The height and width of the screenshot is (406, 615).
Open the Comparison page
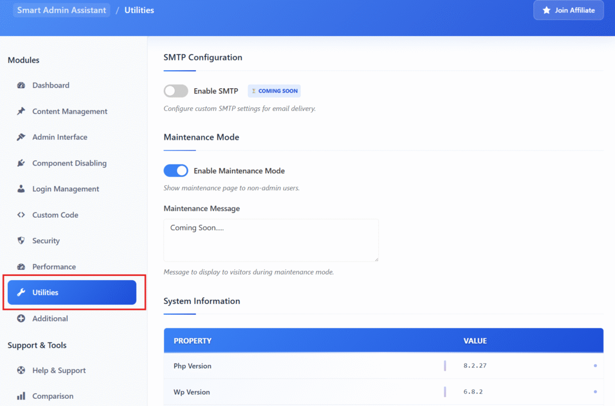coord(72,396)
